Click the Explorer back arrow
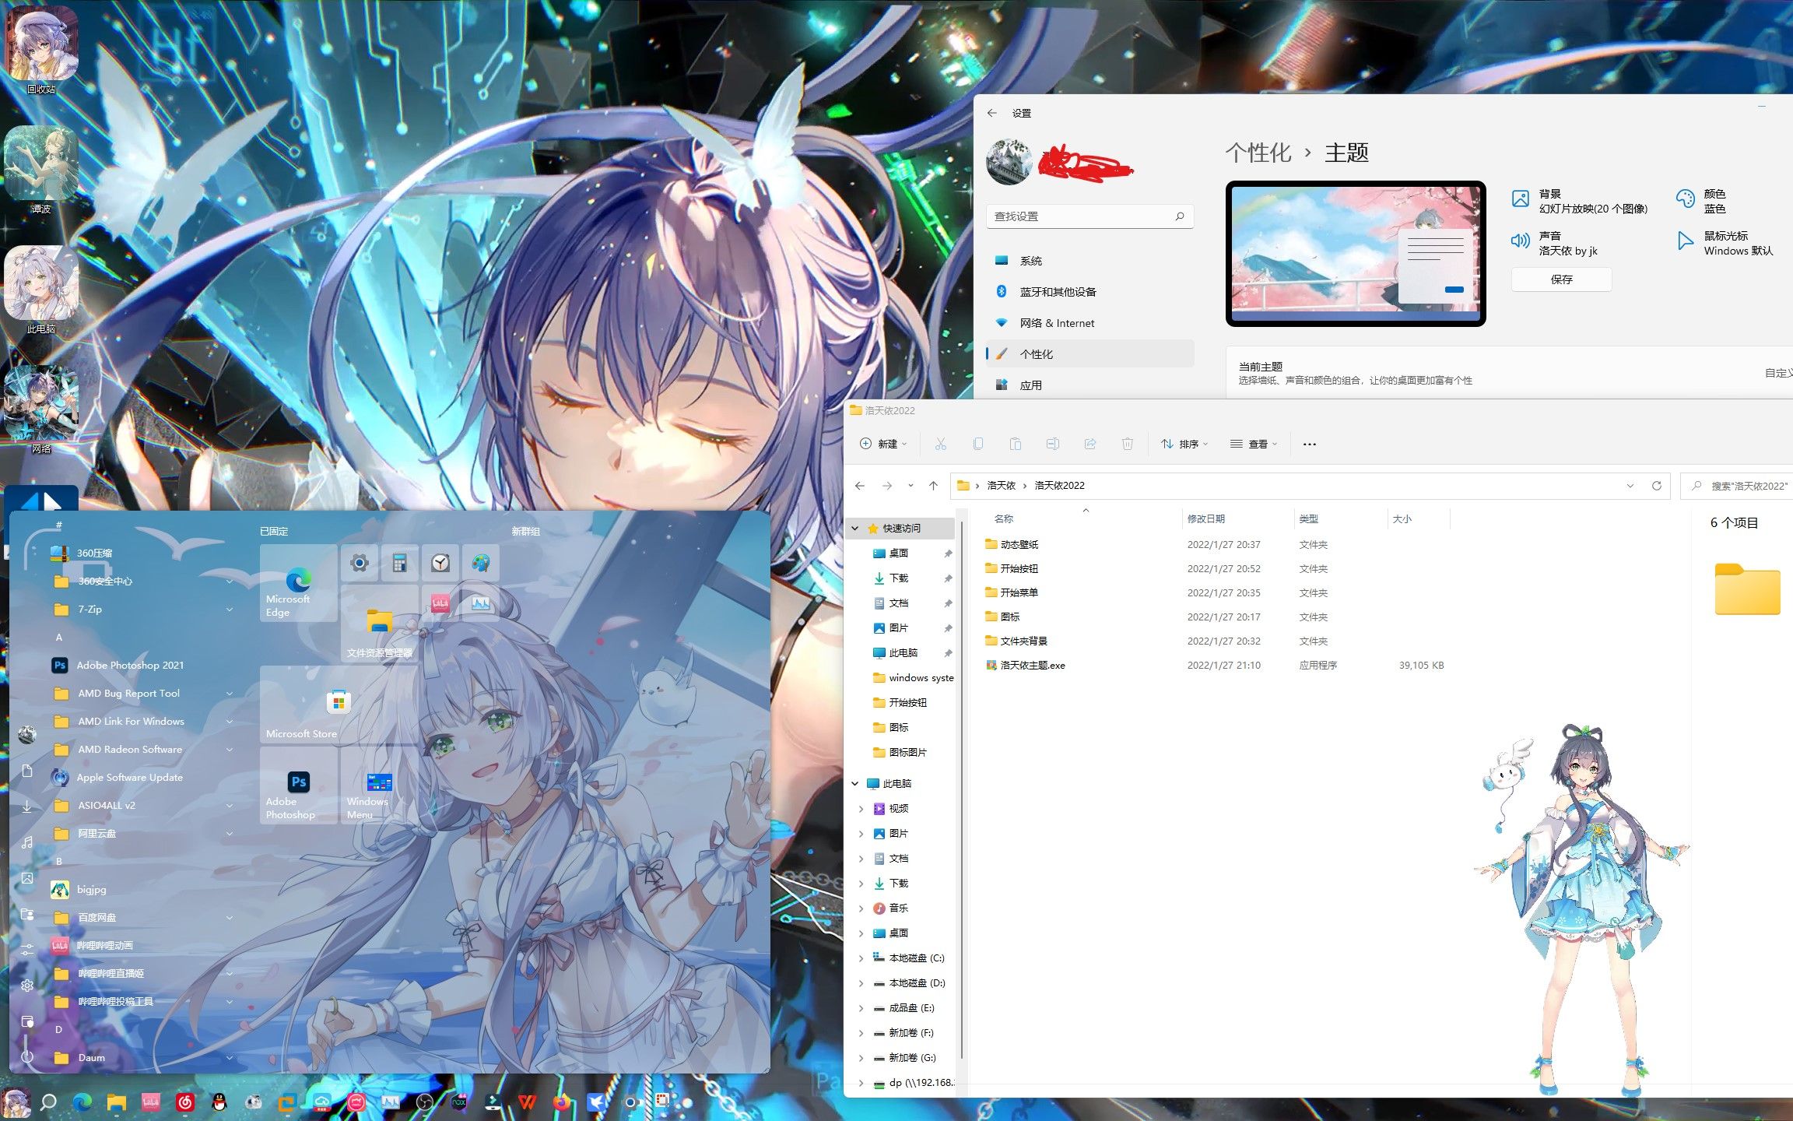This screenshot has height=1121, width=1793. (860, 486)
